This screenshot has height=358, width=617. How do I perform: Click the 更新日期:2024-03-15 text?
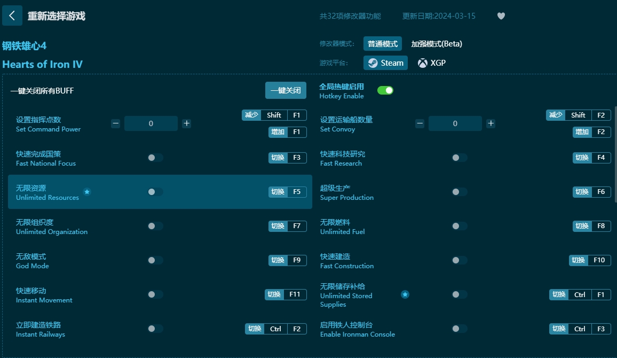pos(439,16)
